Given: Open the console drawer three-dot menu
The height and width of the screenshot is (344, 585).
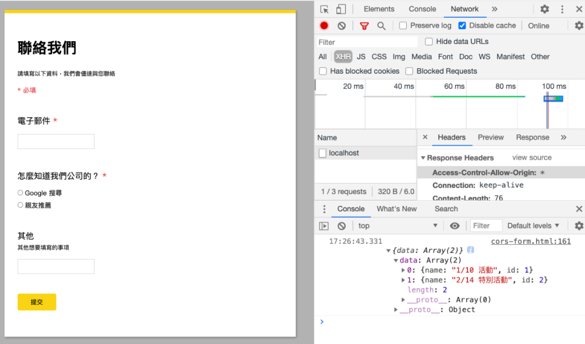Looking at the screenshot, I should [x=324, y=209].
